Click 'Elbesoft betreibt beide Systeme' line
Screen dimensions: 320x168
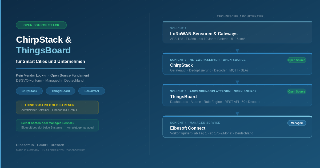pyautogui.click(x=57, y=127)
